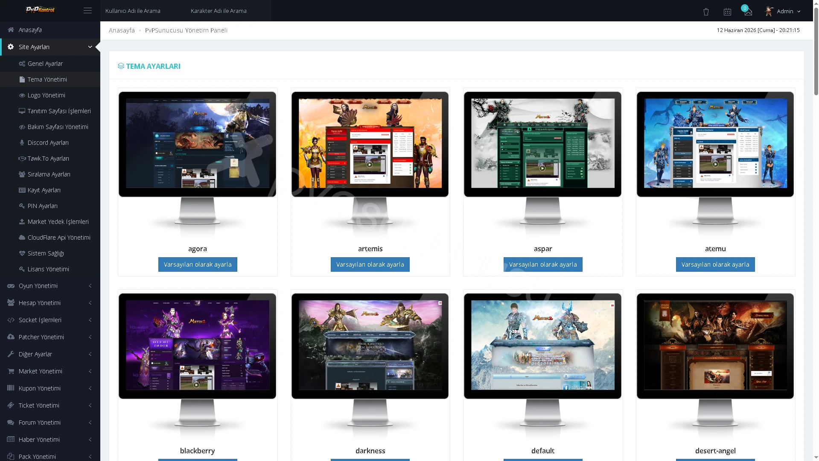Click the blackberry theme preview thumbnail

(198, 366)
